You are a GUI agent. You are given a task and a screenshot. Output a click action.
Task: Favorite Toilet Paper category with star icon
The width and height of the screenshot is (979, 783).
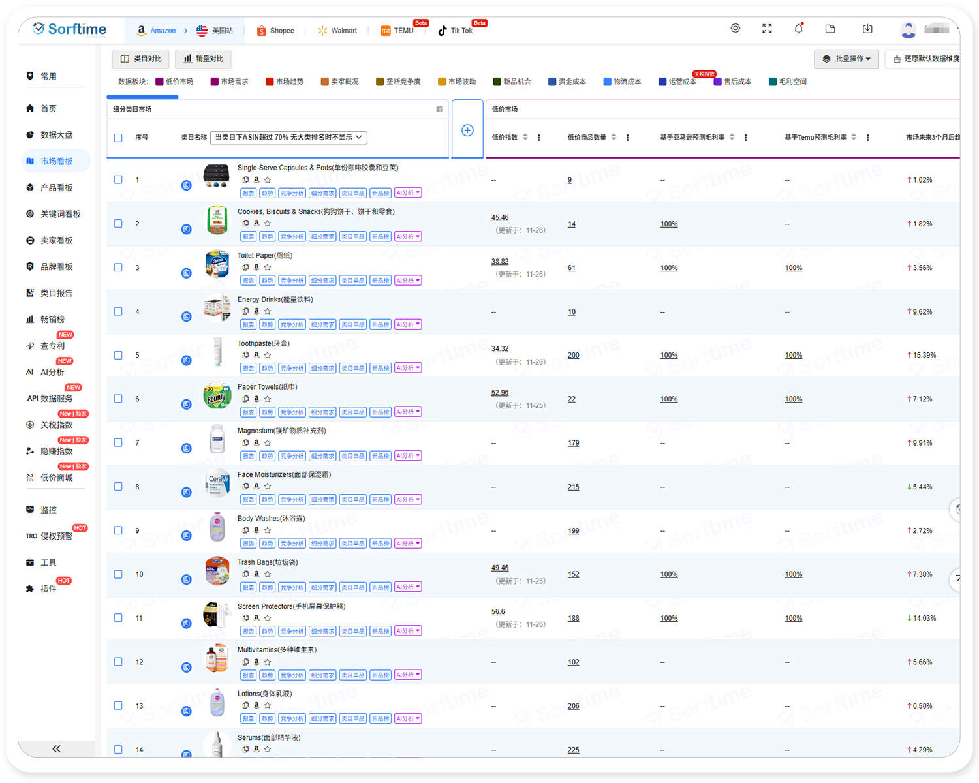(268, 267)
